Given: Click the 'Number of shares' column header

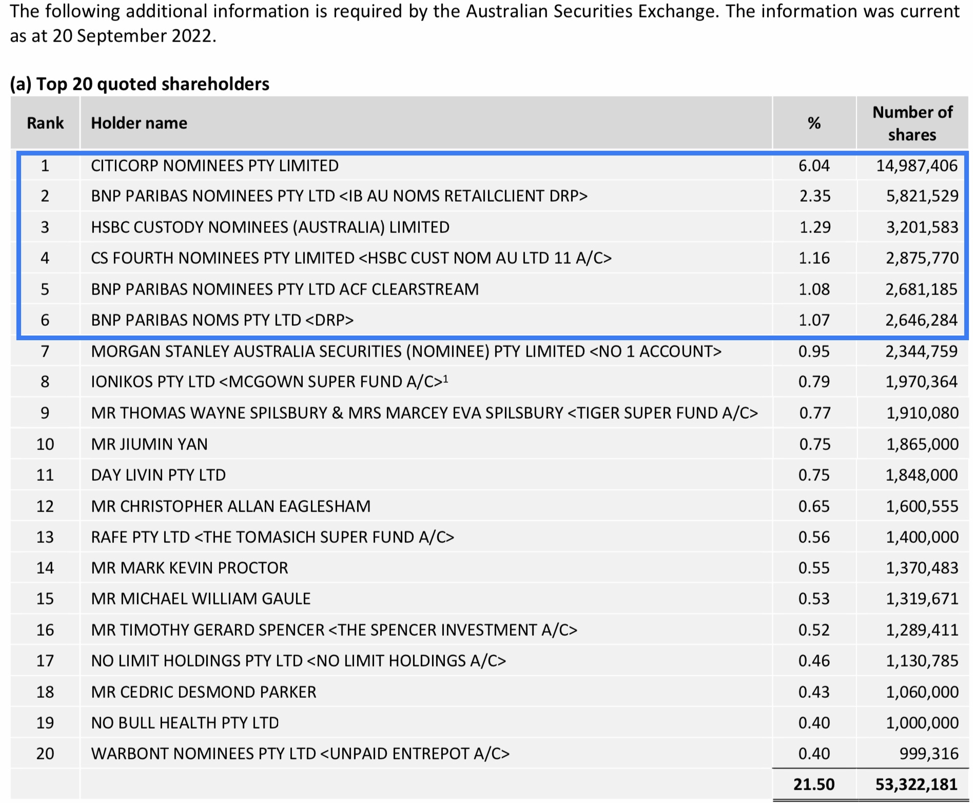Looking at the screenshot, I should (x=912, y=123).
